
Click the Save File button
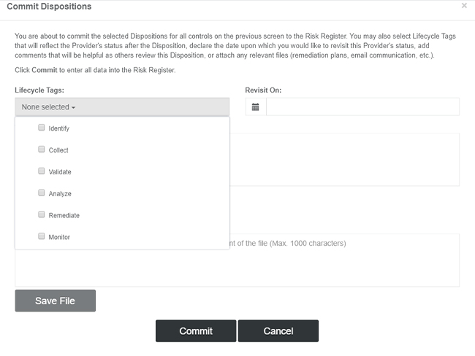55,301
